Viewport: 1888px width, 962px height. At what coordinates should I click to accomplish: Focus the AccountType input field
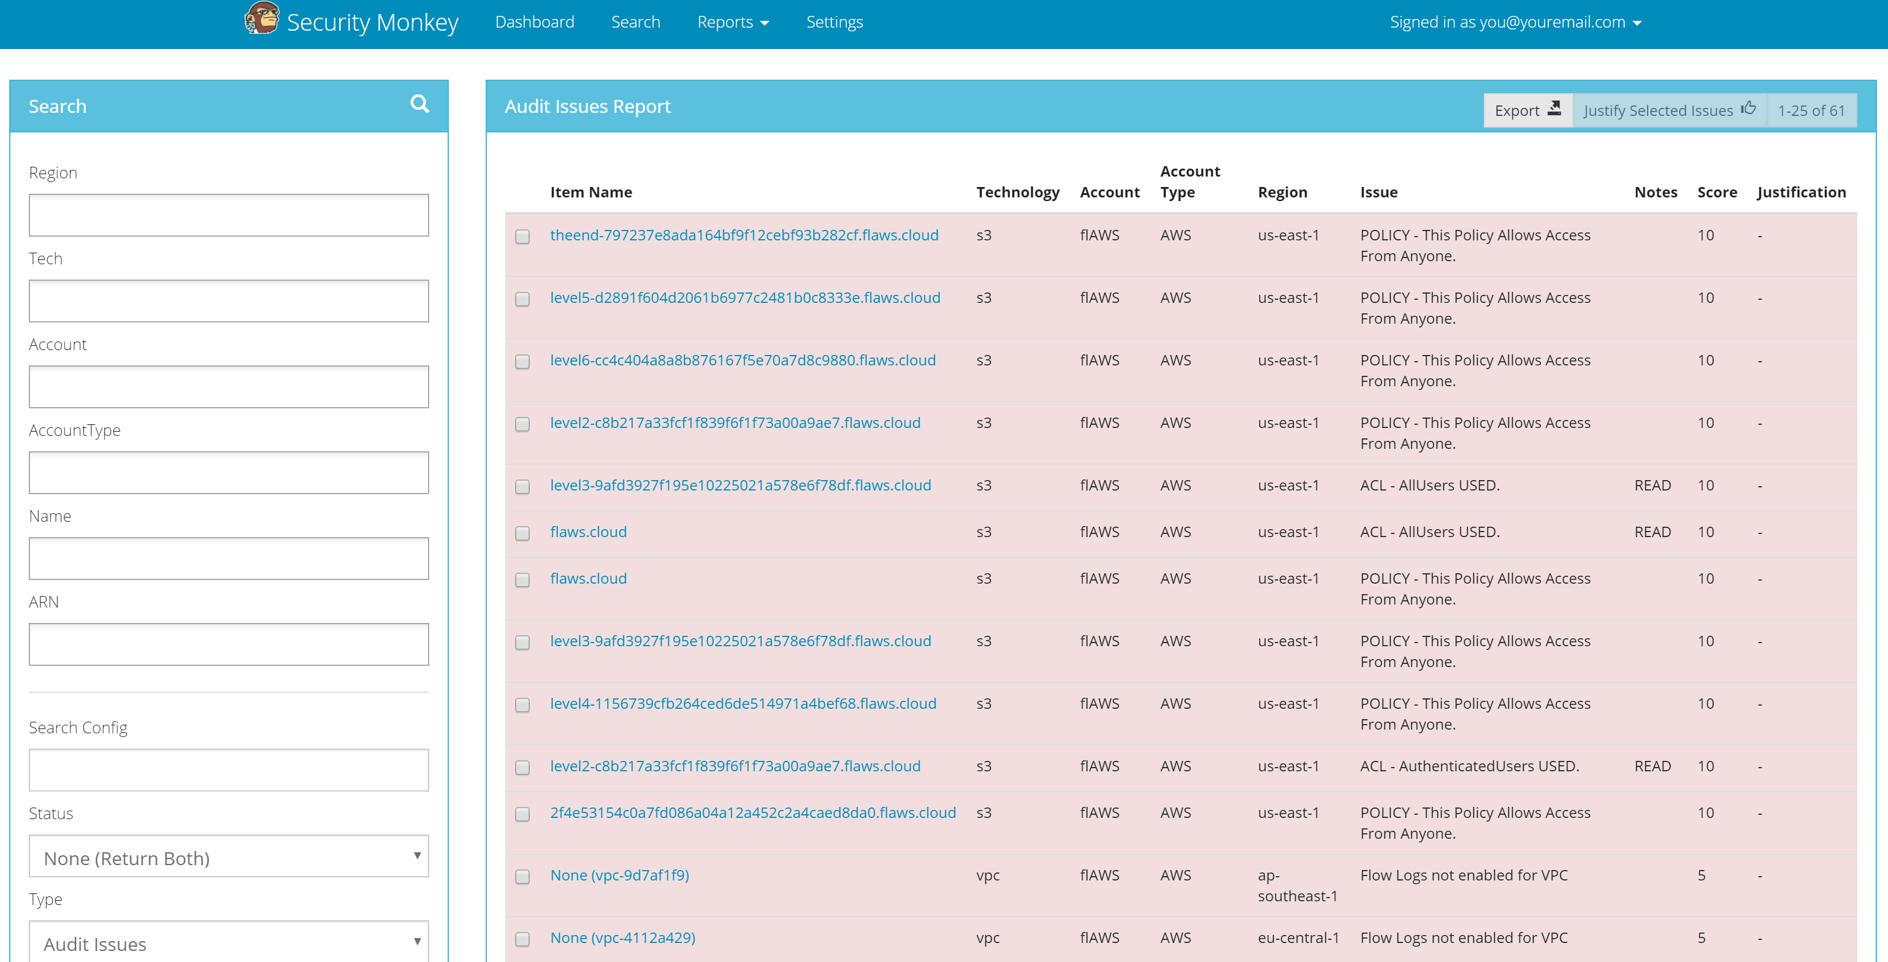click(229, 472)
